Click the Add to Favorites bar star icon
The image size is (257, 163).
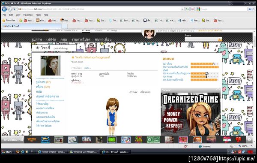(21, 20)
